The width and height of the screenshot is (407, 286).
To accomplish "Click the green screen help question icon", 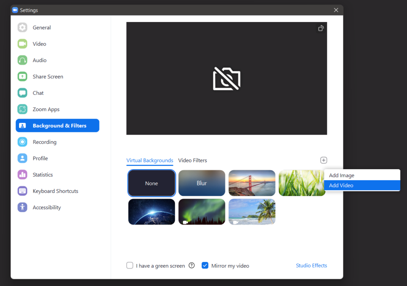I will coord(192,265).
